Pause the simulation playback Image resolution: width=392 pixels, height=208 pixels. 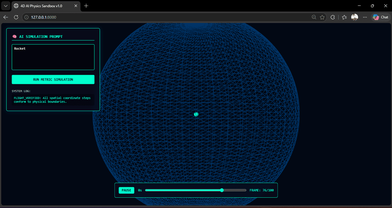point(126,190)
